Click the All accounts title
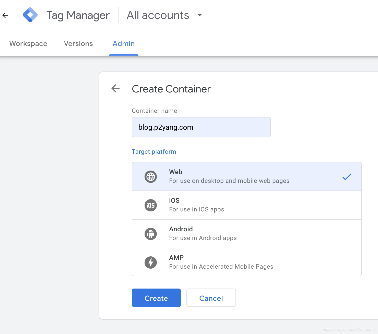This screenshot has height=334, width=378. pyautogui.click(x=158, y=15)
